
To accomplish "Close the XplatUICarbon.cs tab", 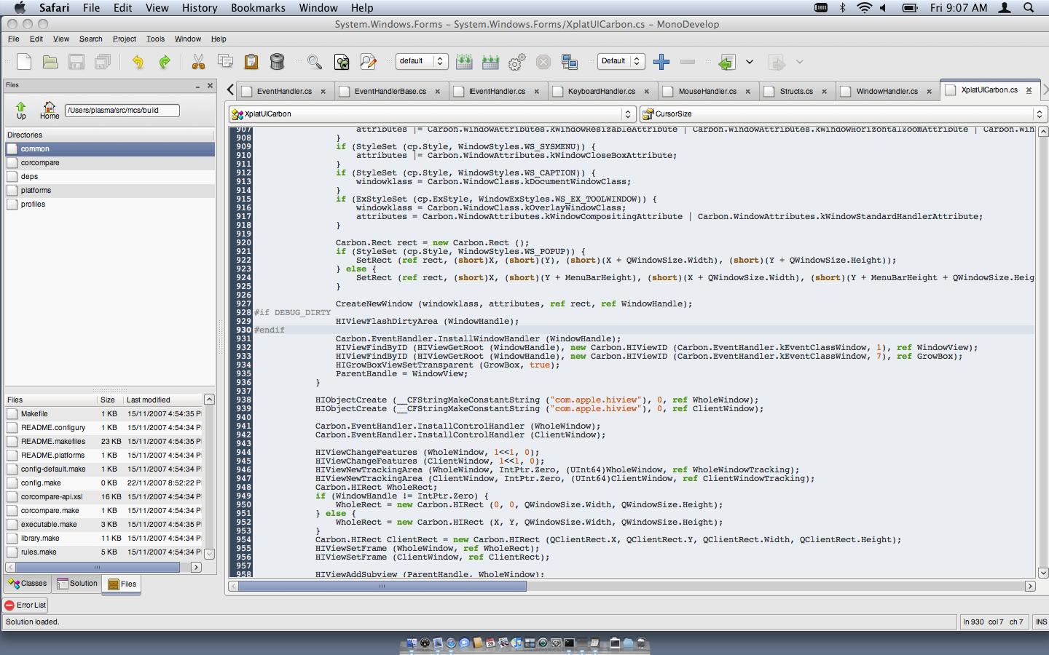I will click(1029, 90).
